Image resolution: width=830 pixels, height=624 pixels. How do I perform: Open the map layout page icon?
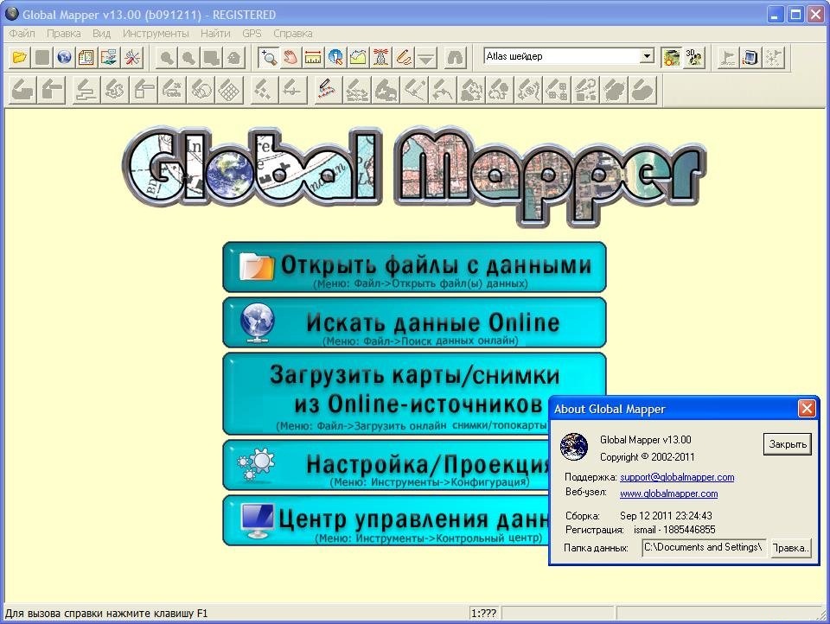coord(86,57)
